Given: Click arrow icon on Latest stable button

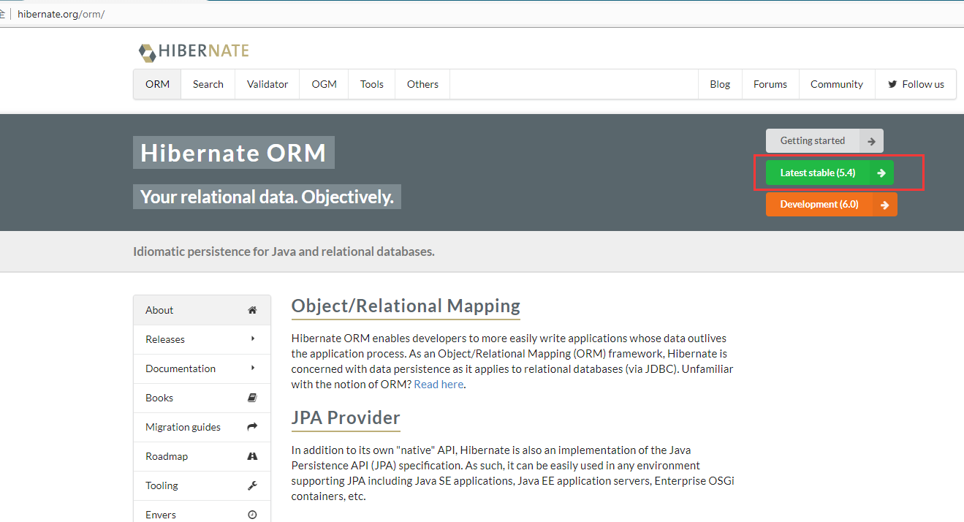Looking at the screenshot, I should tap(881, 173).
